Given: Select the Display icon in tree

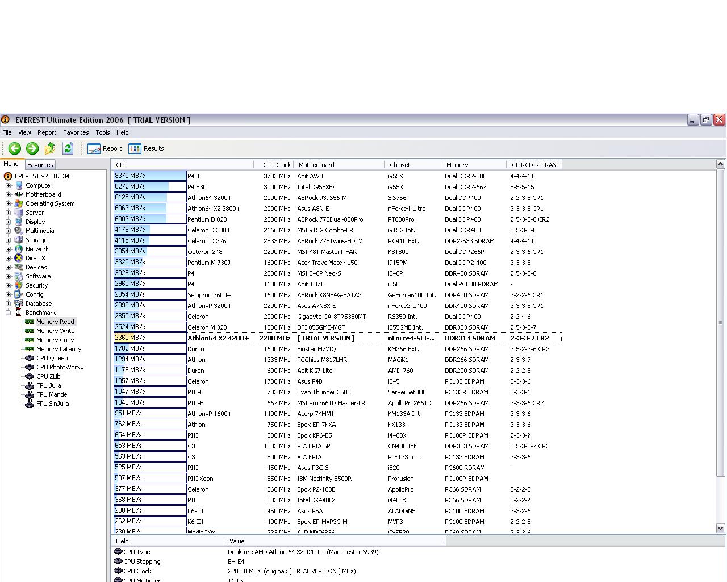Looking at the screenshot, I should tap(19, 222).
